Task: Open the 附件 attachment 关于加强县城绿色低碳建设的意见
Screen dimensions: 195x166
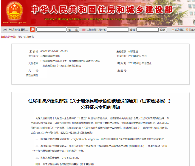Action: (68, 165)
